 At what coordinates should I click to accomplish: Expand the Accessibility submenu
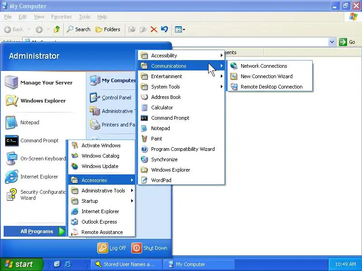(181, 56)
